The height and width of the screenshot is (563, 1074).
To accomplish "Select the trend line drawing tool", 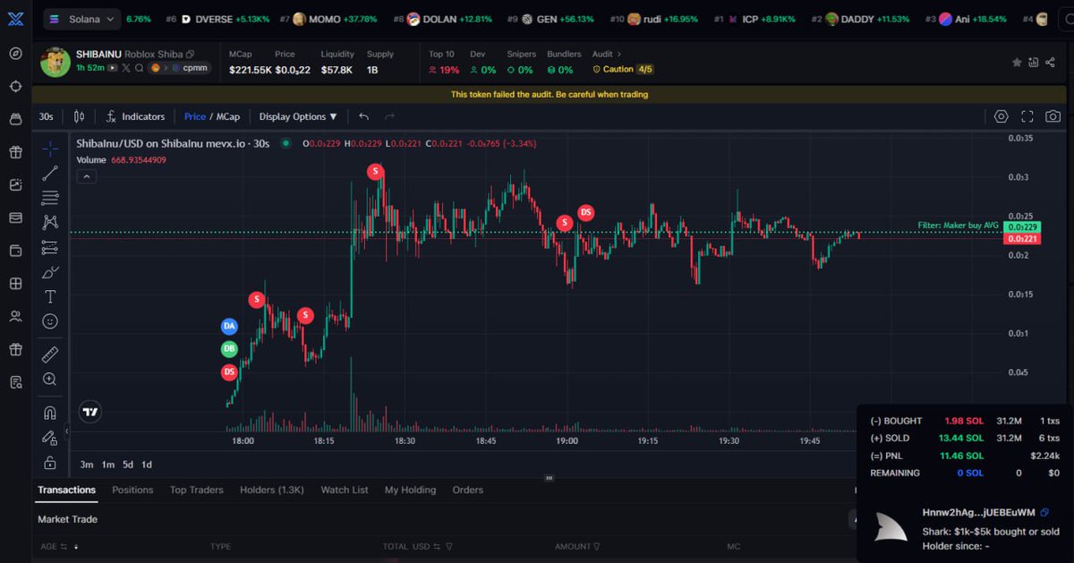I will tap(50, 174).
